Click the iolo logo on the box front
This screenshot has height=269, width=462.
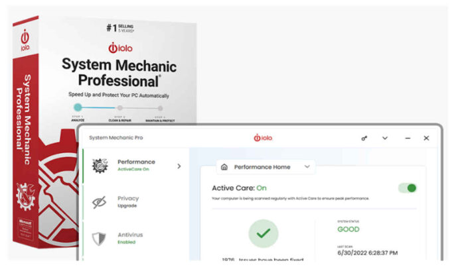tap(121, 48)
